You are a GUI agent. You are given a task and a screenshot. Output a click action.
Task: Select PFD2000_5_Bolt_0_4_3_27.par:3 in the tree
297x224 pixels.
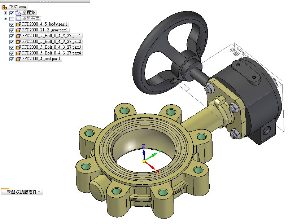[x=52, y=48]
